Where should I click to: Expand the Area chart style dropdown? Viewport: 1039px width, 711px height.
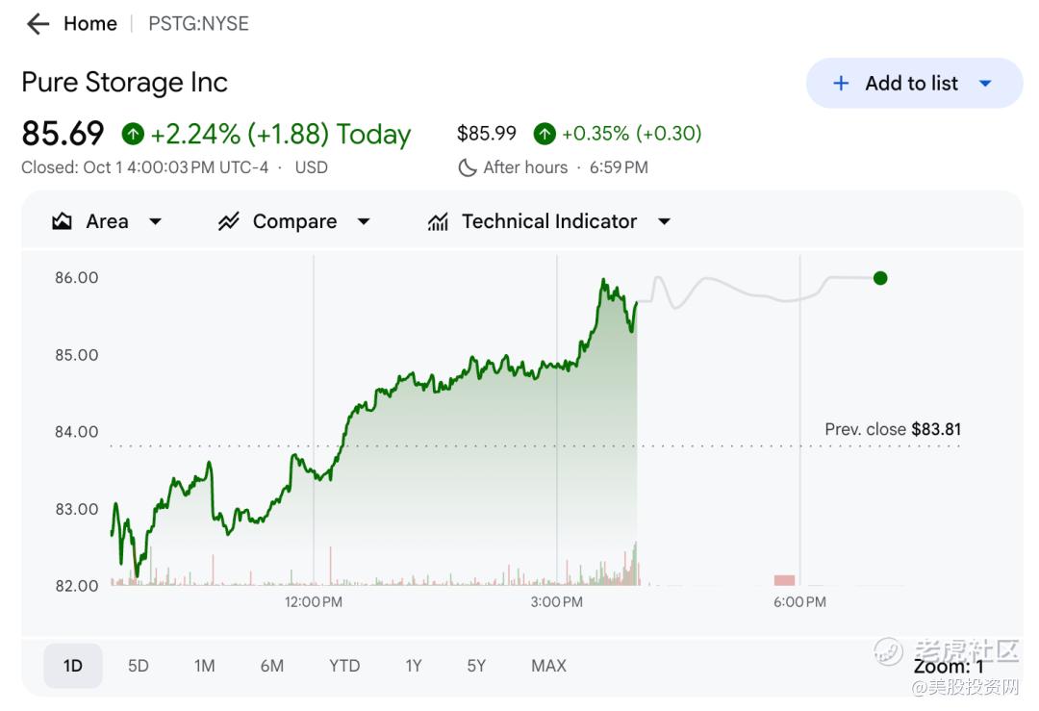click(x=155, y=221)
